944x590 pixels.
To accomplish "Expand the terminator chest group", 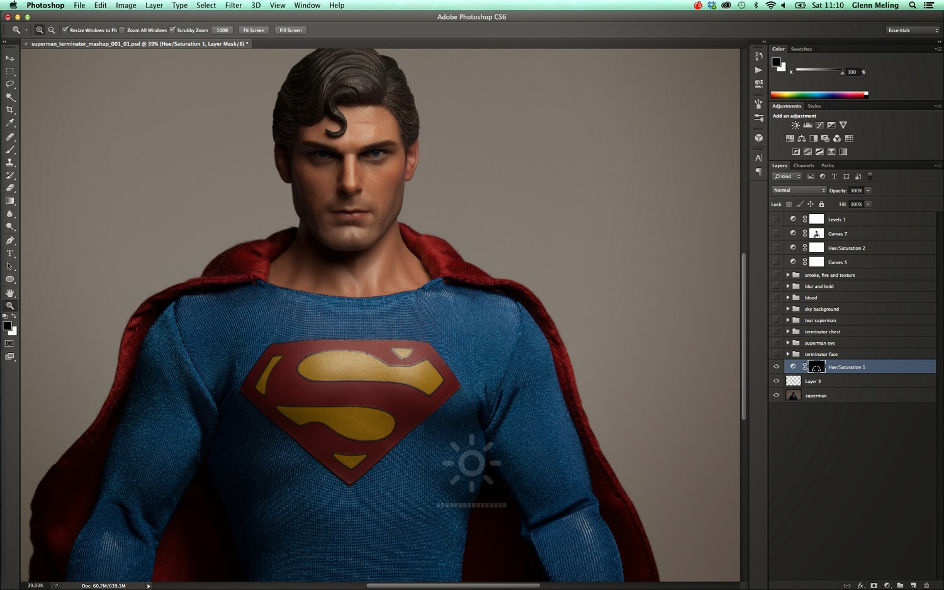I will [x=787, y=331].
